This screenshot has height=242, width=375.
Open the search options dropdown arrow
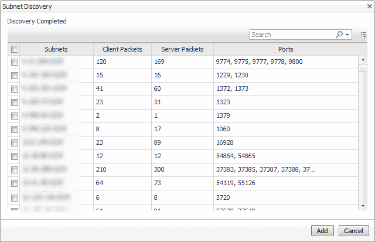tap(347, 35)
